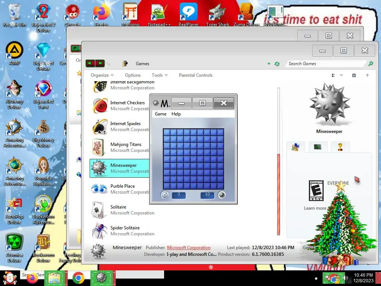Launch Bejeweled 2 Deluxe shortcut
This screenshot has width=381, height=286.
(x=43, y=18)
